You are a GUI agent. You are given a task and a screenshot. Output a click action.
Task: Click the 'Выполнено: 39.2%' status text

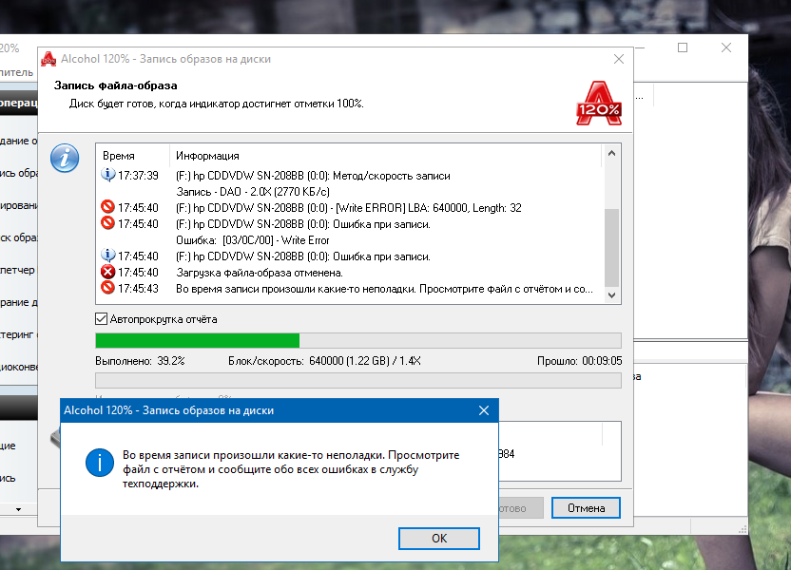(141, 361)
